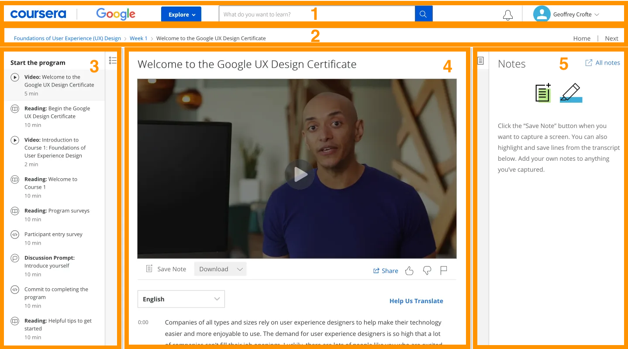Click code icon beside Commit to completing
628x349 pixels.
click(15, 290)
